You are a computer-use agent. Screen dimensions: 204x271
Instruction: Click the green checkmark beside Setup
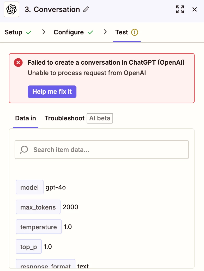(x=29, y=32)
